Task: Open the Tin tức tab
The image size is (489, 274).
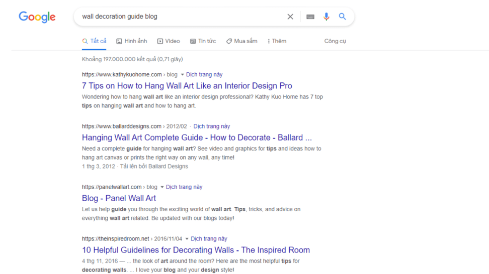Action: (x=203, y=41)
